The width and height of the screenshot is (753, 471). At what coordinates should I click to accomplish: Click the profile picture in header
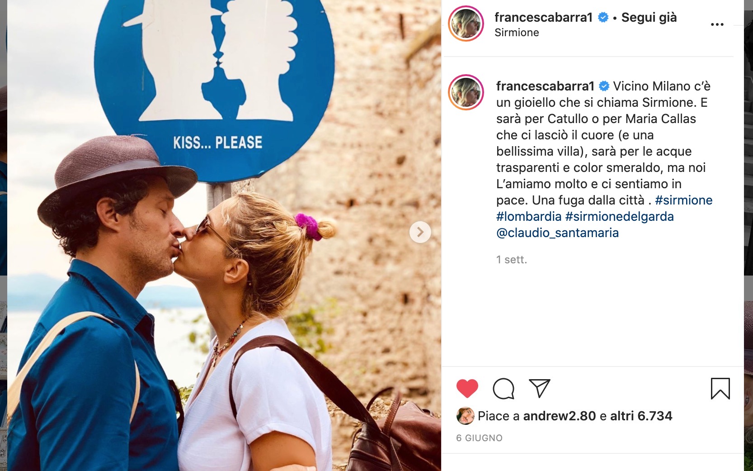466,24
